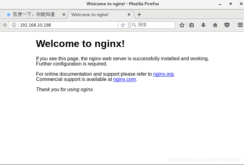Click the window title 'Welcome to nginx! - Mozilla Firefox'
244x165 pixels.
123,4
